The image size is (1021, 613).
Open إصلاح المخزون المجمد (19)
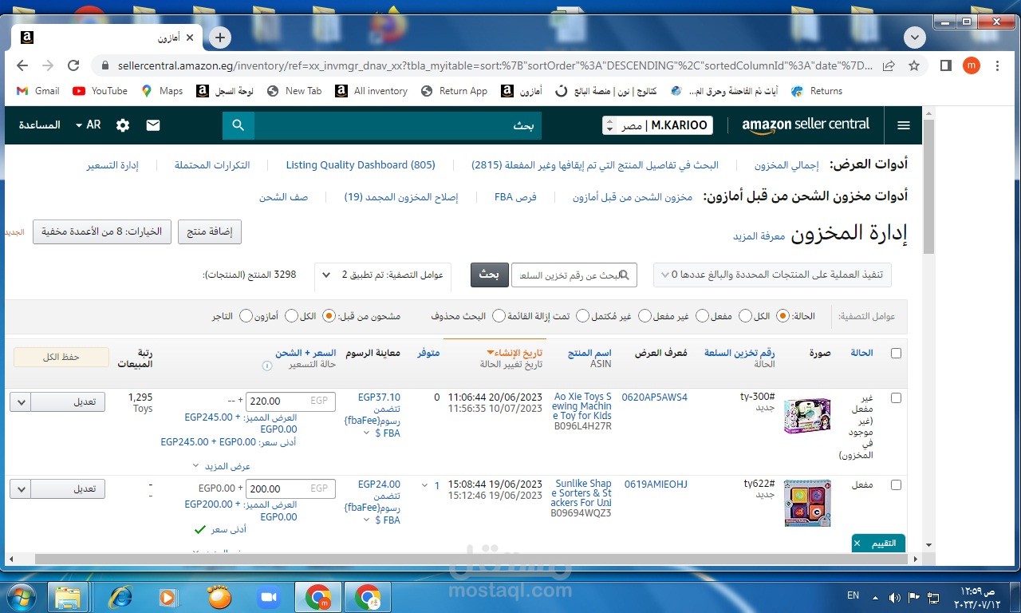click(401, 196)
